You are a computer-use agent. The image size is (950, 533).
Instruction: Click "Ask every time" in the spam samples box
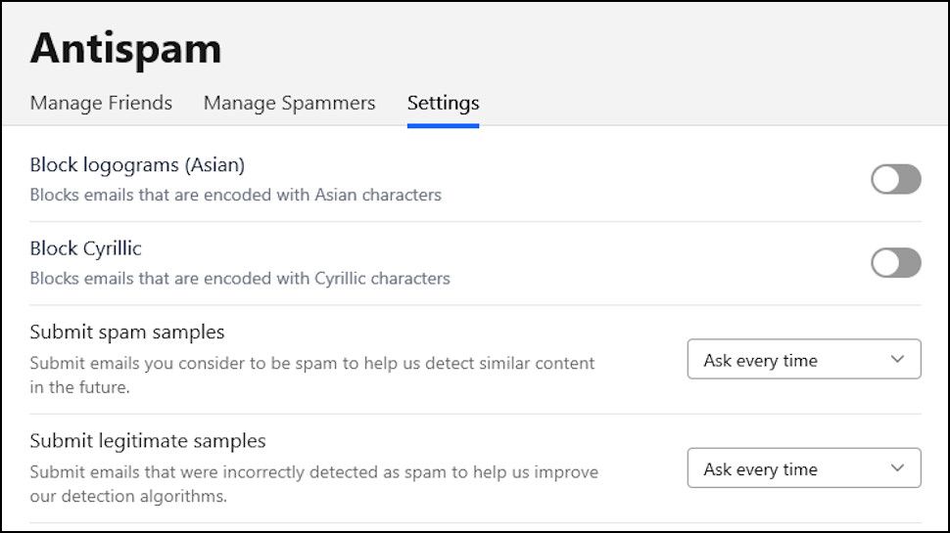coord(760,360)
